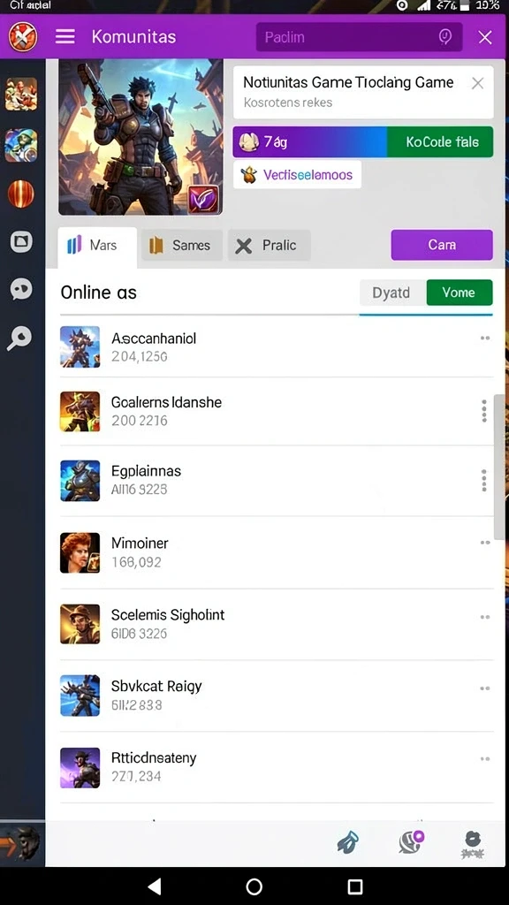Open more options for Asccanhaniol
509x905 pixels.
(x=485, y=338)
